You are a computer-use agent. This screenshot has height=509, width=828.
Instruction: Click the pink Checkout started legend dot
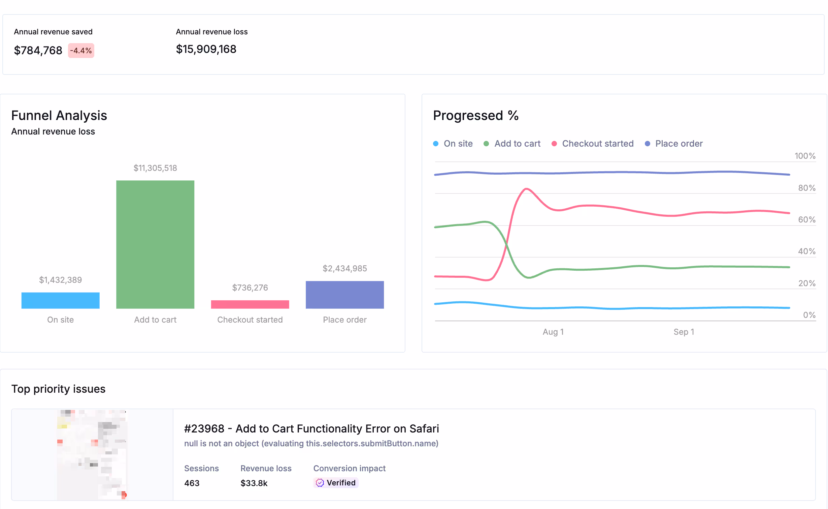pyautogui.click(x=554, y=144)
